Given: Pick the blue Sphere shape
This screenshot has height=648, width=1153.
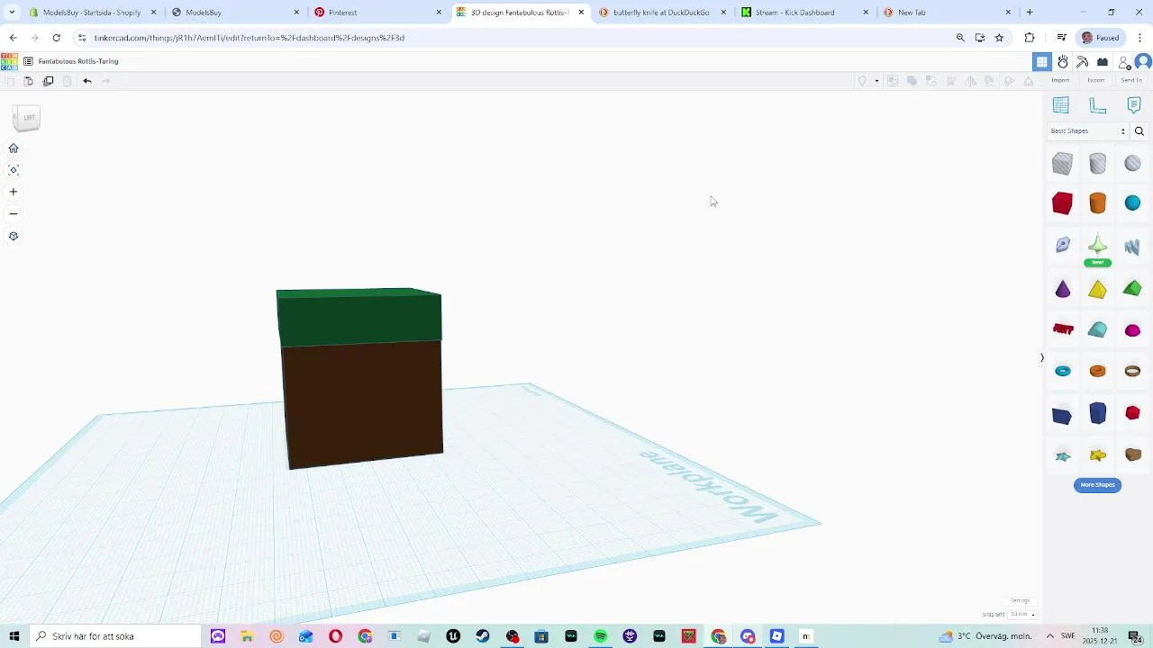Looking at the screenshot, I should pyautogui.click(x=1132, y=203).
